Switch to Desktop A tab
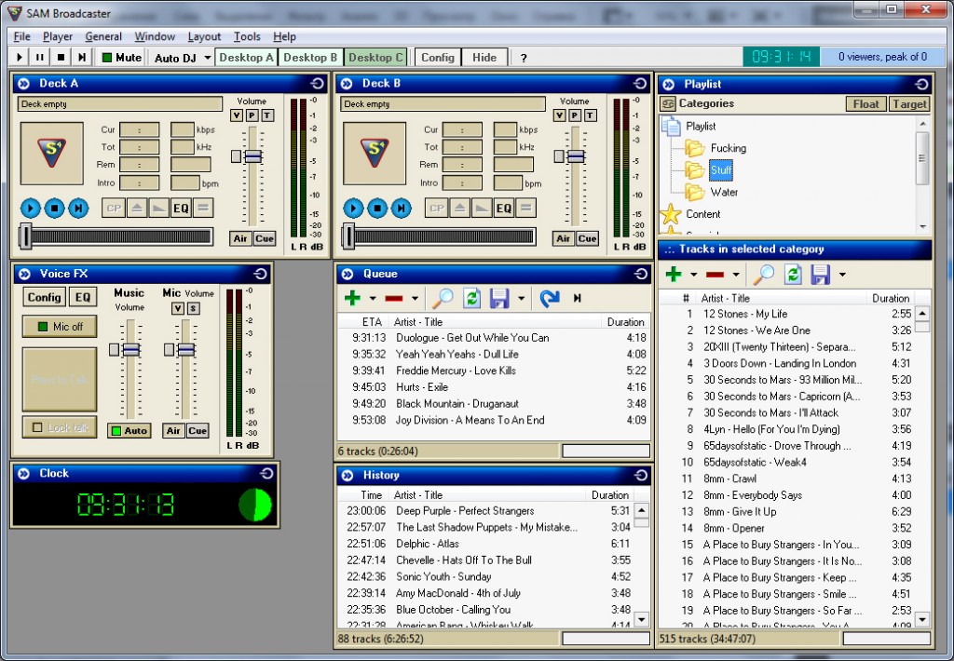Screen dimensions: 954x661 pyautogui.click(x=246, y=57)
